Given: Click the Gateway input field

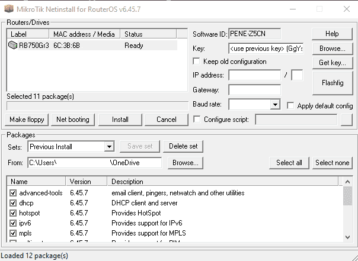Looking at the screenshot, I should pos(254,90).
